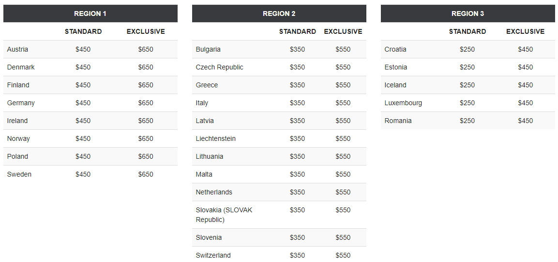The image size is (558, 262).
Task: Click the REGION 1 table header
Action: (x=90, y=14)
